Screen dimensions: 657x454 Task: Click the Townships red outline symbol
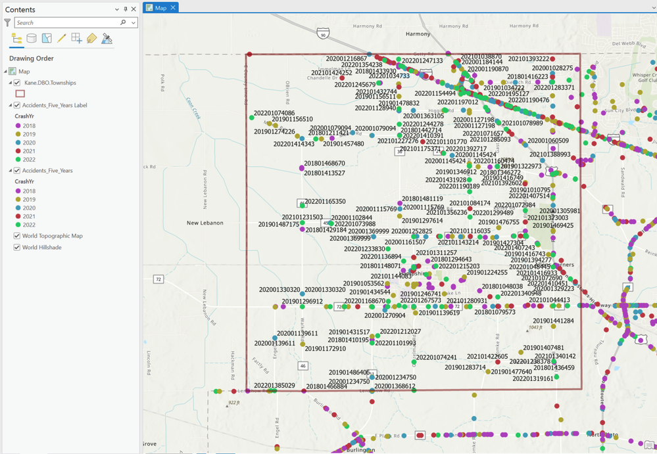[20, 94]
